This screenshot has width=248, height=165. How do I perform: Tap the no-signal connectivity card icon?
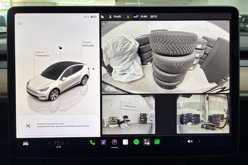pyautogui.click(x=28, y=125)
